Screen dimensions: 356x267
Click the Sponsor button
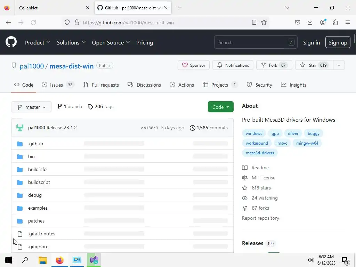[193, 65]
